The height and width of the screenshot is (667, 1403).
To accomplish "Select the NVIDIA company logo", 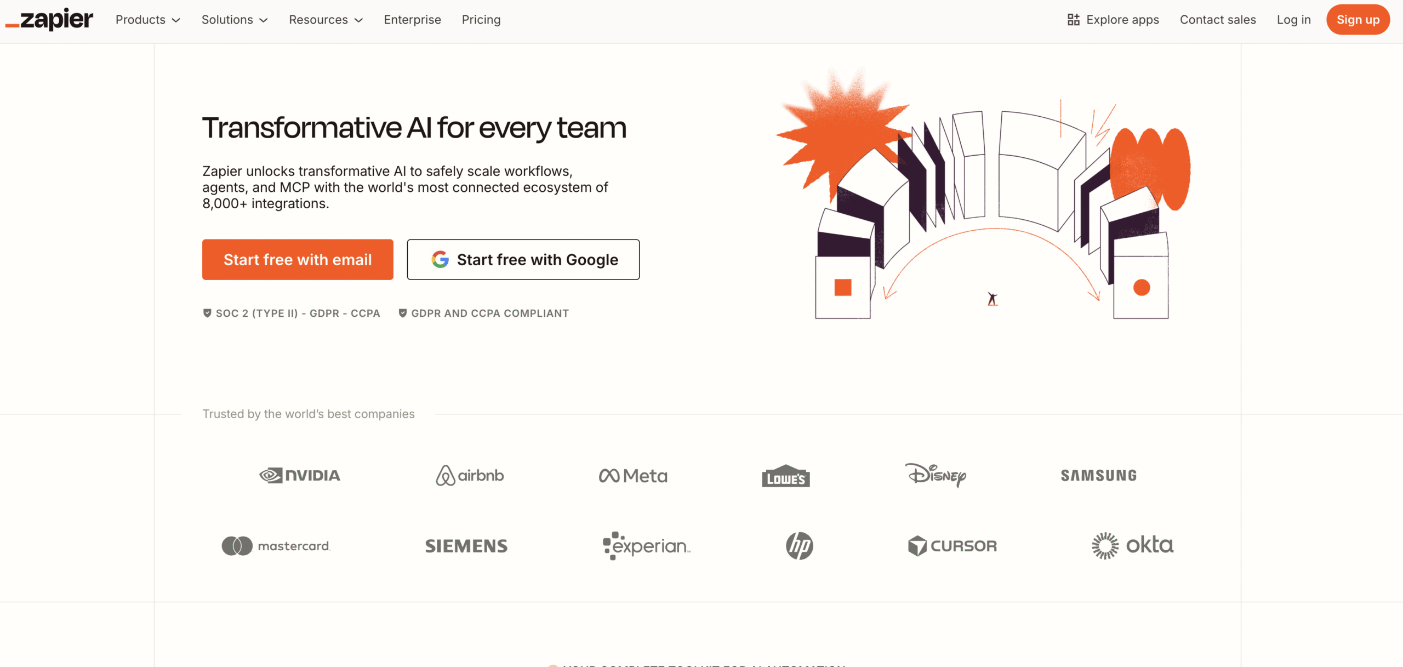I will tap(299, 475).
